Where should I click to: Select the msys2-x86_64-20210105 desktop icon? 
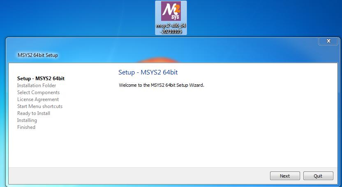[171, 18]
